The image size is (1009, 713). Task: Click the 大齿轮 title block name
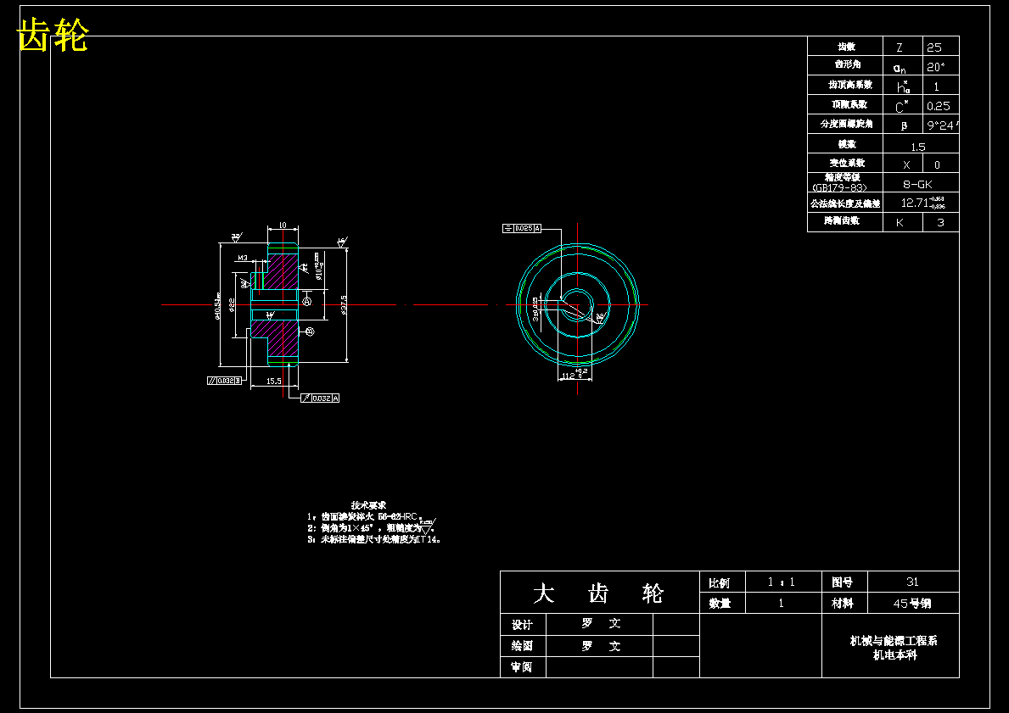click(597, 593)
